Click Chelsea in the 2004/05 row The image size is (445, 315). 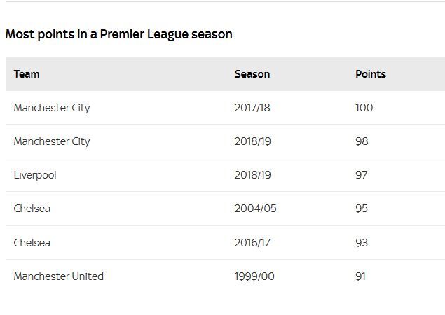click(32, 209)
